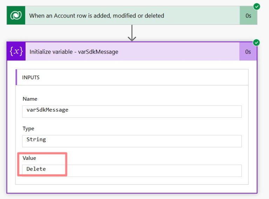This screenshot has height=199, width=269.
Task: Click the Type field showing String
Action: pos(132,141)
